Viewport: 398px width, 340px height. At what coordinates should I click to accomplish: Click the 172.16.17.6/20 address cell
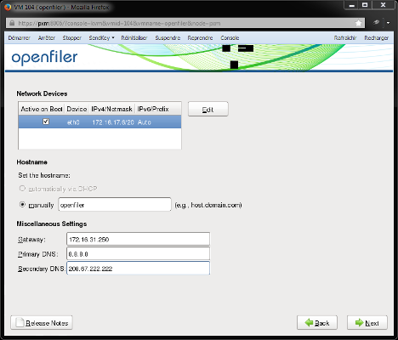(x=113, y=122)
